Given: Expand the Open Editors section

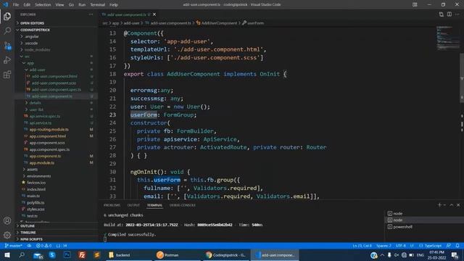Looking at the screenshot, I should (57, 23).
